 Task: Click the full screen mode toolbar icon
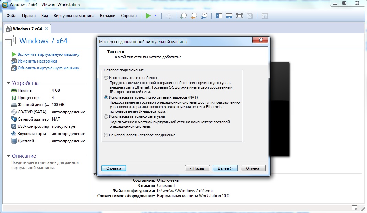240,16
